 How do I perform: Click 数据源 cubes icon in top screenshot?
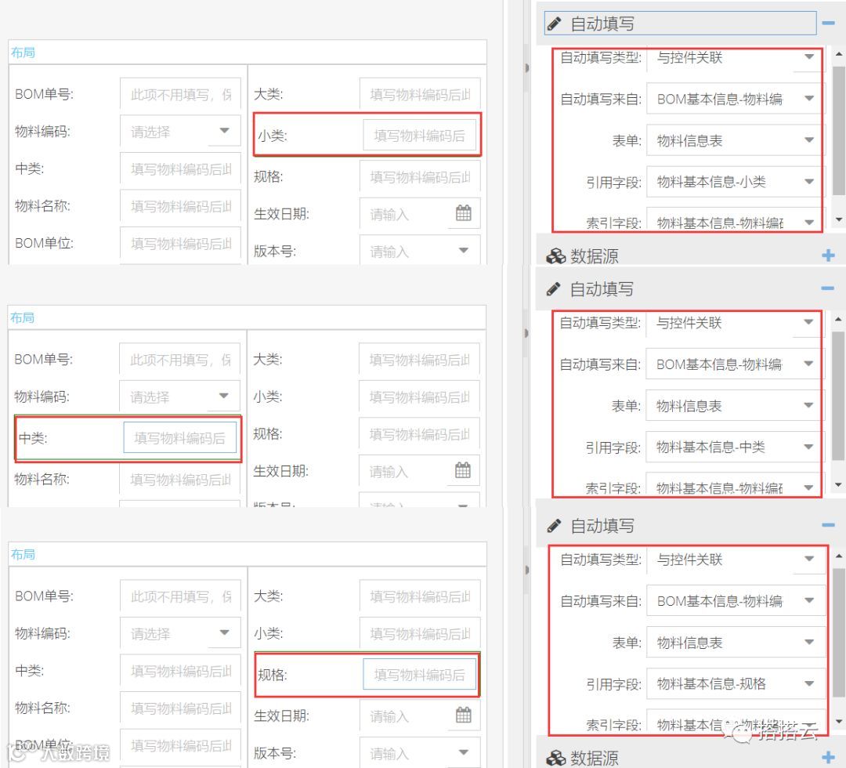pos(555,255)
